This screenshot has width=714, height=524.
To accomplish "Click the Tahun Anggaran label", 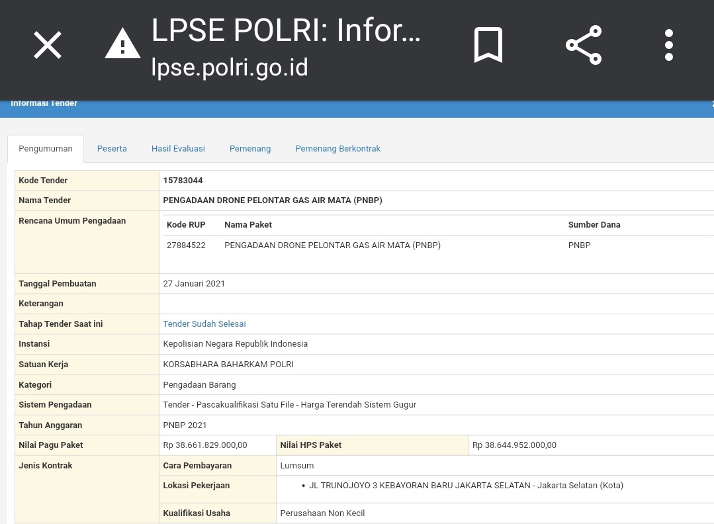I will pyautogui.click(x=50, y=425).
